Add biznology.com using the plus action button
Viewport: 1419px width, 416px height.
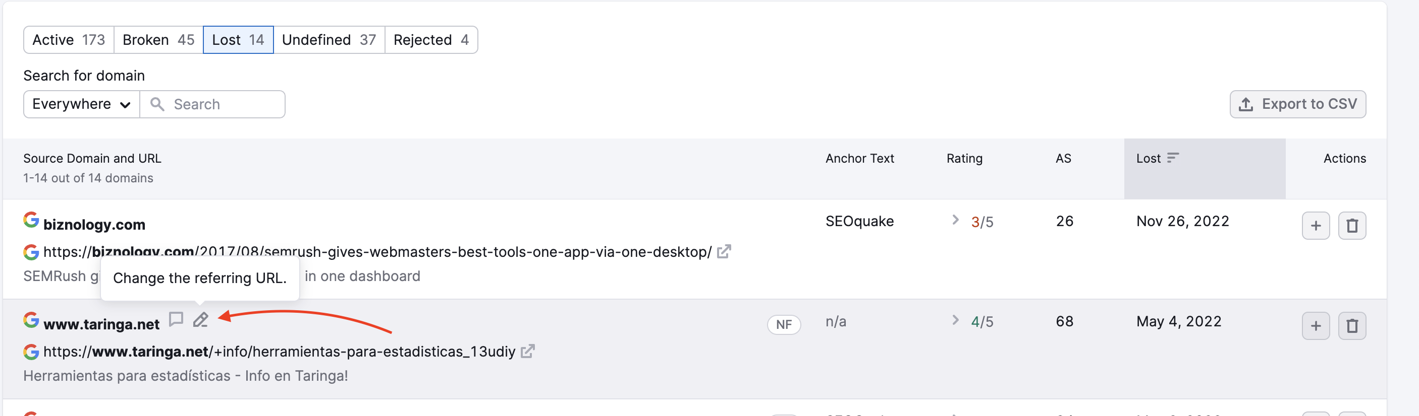pos(1316,225)
